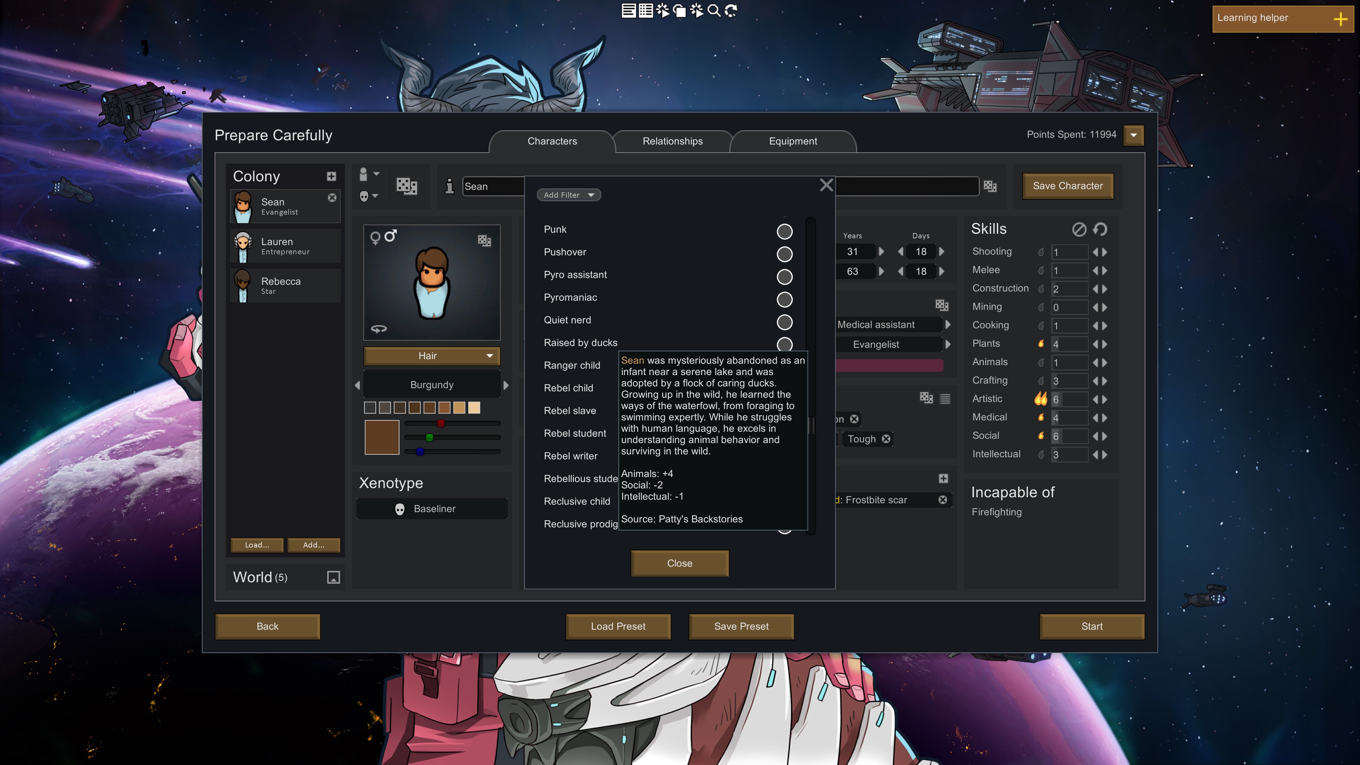
Task: Click the Baseliner xenotype selector
Action: (432, 509)
